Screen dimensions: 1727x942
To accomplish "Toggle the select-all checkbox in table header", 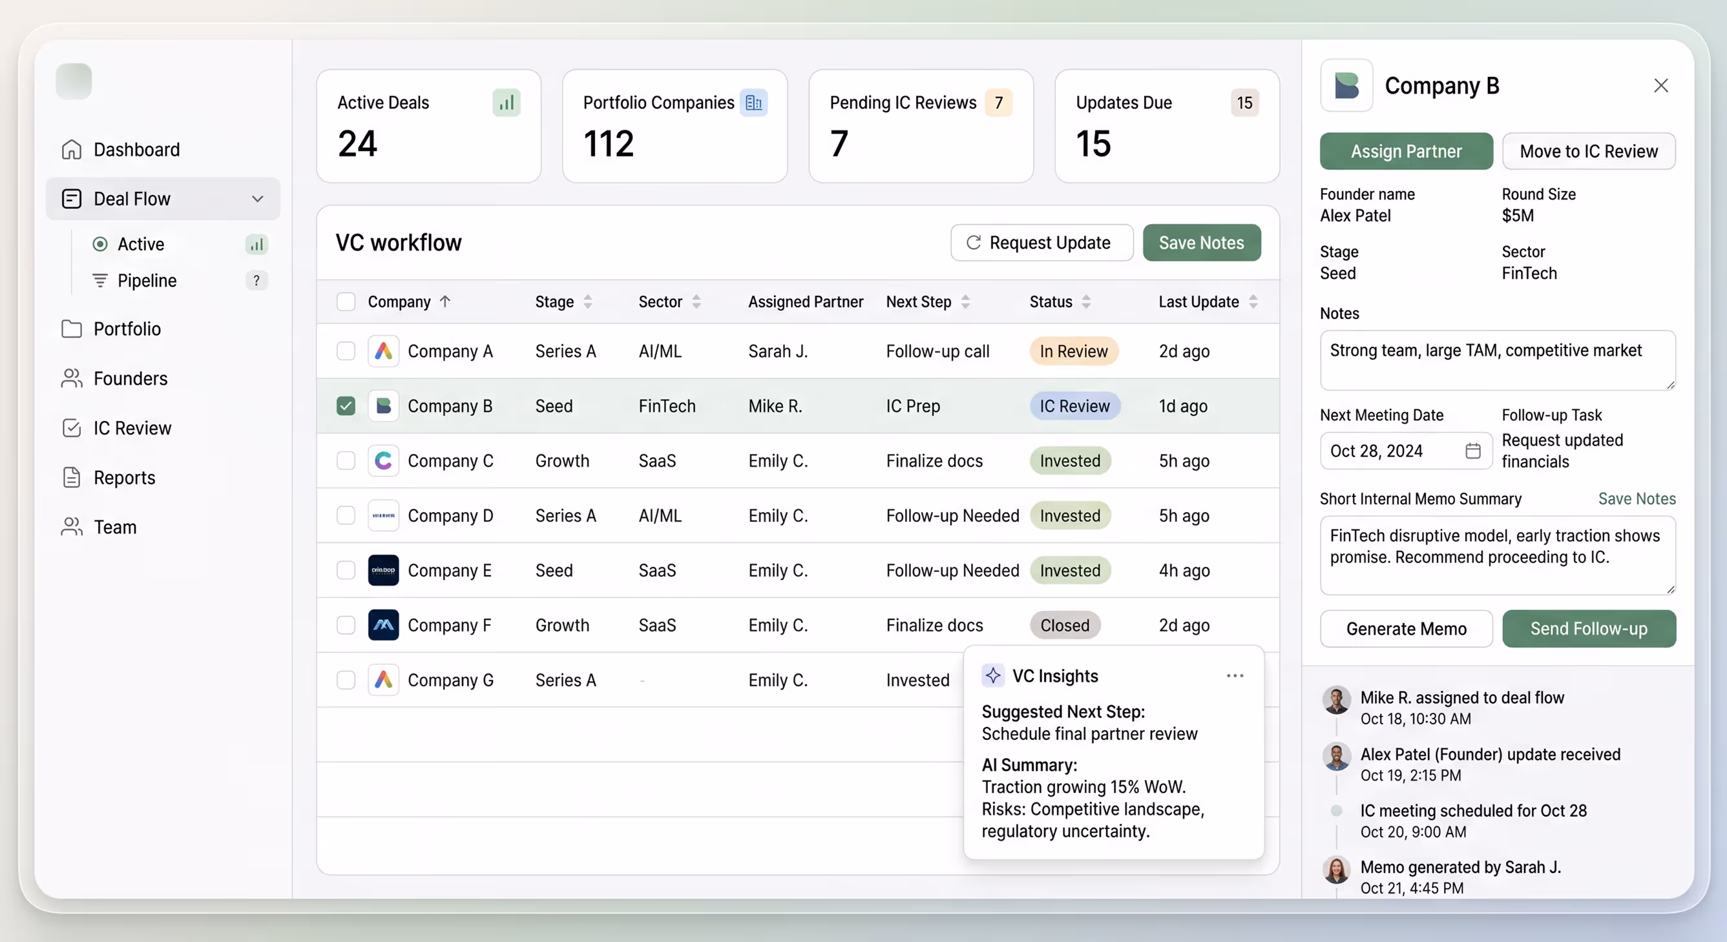I will coord(346,302).
